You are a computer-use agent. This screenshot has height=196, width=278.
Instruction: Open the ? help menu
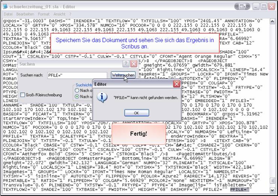point(70,14)
